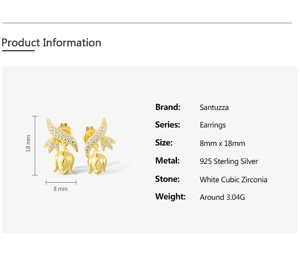This screenshot has height=255, width=300.
Task: Click the 925 Sterling Silver text
Action: [x=229, y=161]
